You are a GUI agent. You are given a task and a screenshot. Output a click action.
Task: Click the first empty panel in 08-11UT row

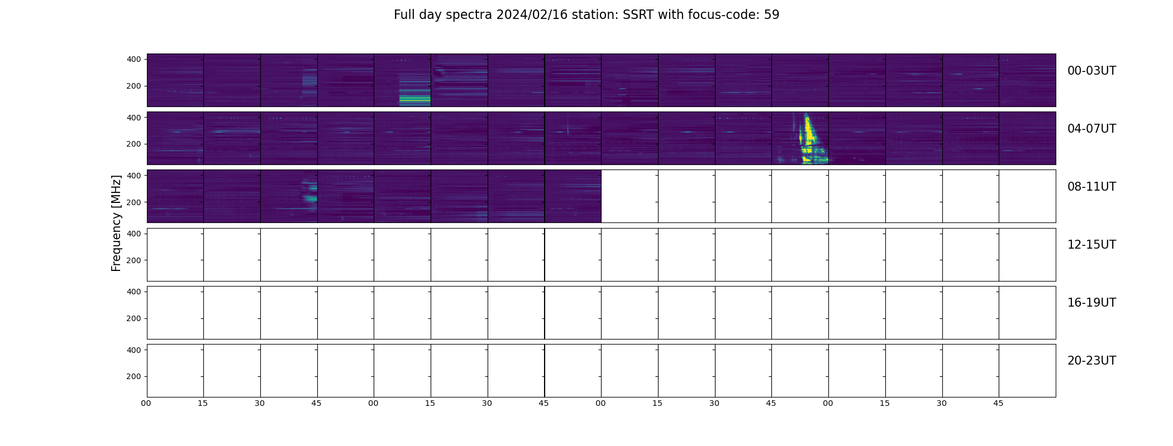[x=630, y=196]
